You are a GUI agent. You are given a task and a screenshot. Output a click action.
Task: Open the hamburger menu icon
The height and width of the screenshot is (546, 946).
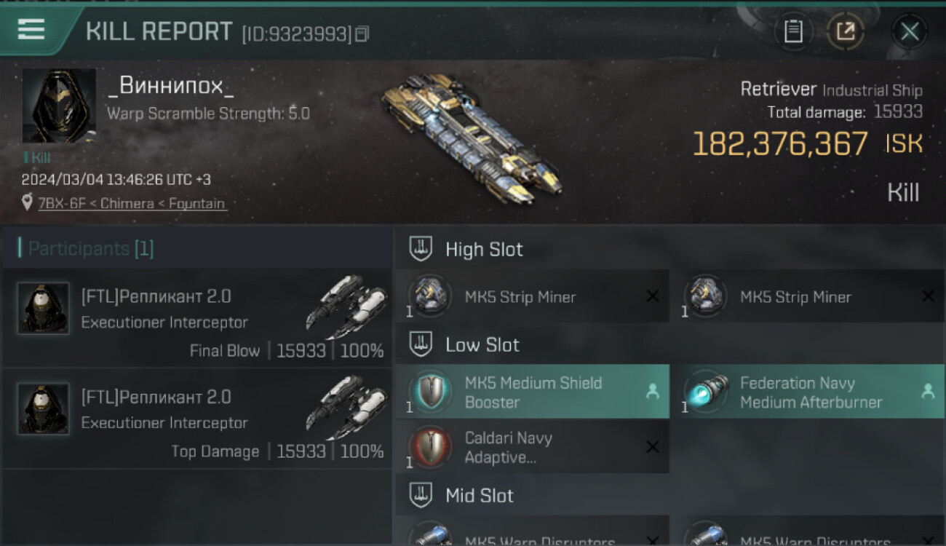coord(31,30)
